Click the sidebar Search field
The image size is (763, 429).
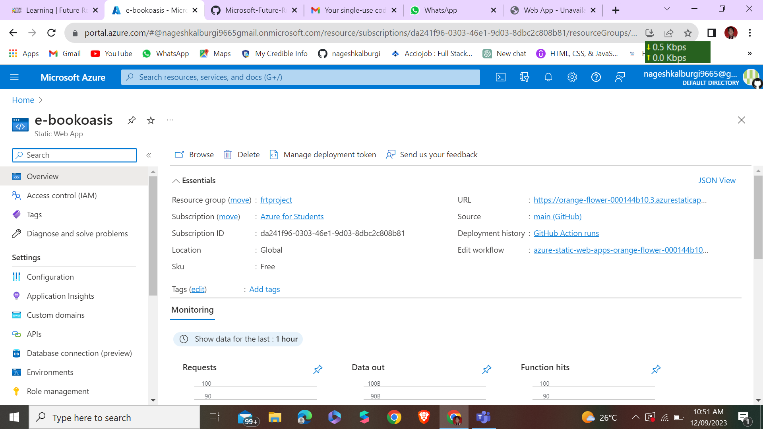point(74,155)
